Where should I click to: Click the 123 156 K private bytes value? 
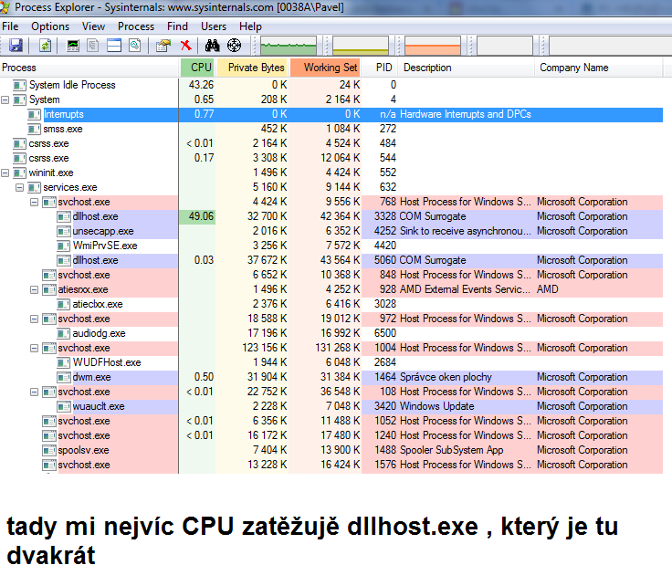[265, 348]
